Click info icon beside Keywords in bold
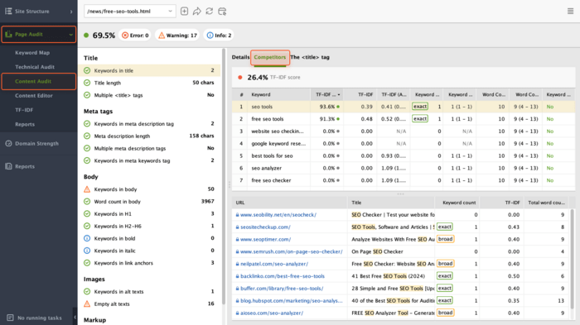The height and width of the screenshot is (325, 580). point(87,238)
